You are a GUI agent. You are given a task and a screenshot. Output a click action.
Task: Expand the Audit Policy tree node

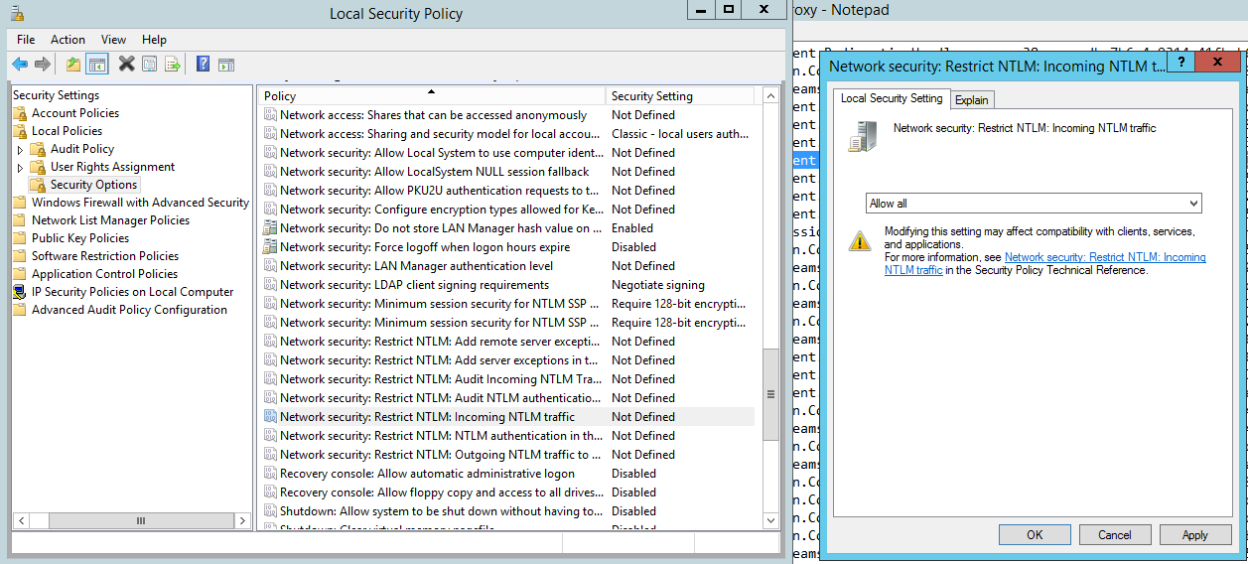click(20, 149)
